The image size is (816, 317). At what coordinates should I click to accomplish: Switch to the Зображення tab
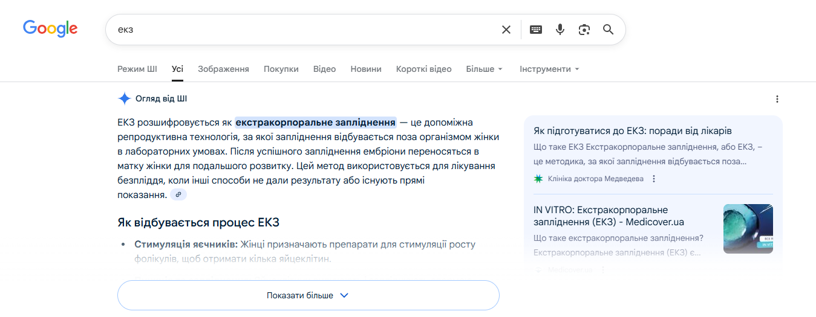point(223,69)
